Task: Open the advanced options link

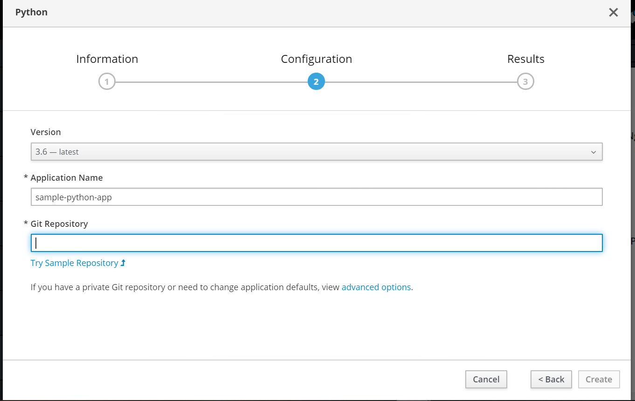Action: 376,287
